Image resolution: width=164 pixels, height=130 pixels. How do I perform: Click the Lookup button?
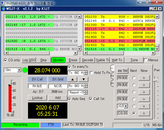[37, 98]
